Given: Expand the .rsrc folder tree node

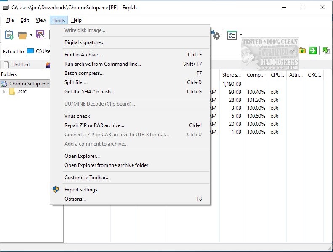Looking at the screenshot, I should (x=3, y=92).
